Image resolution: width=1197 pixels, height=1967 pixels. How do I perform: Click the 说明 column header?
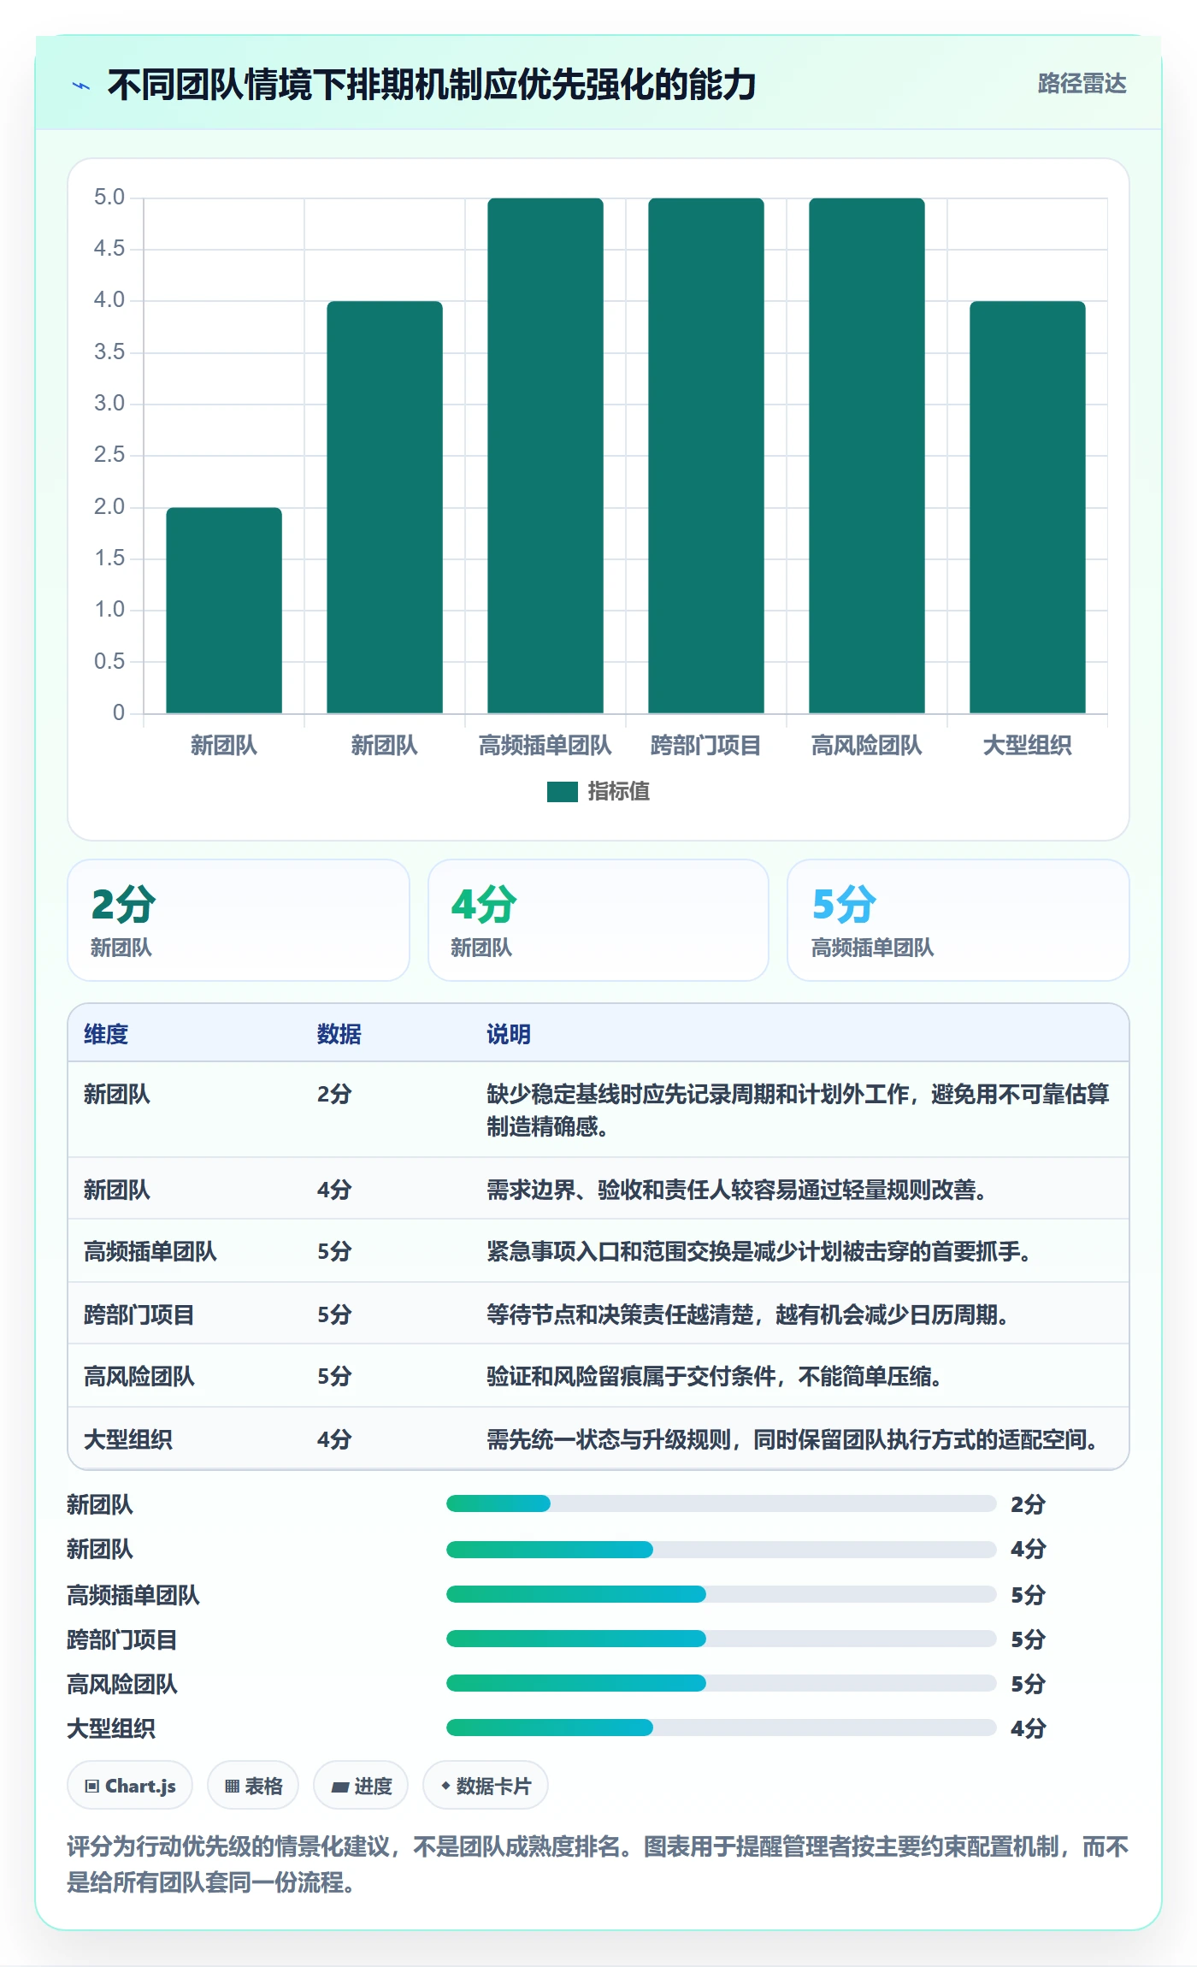point(509,1034)
